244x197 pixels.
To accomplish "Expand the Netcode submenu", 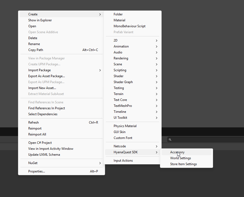I will click(133, 146).
